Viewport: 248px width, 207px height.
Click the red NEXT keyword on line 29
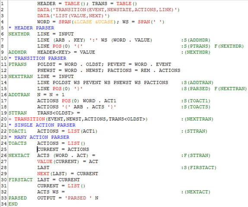43,174
